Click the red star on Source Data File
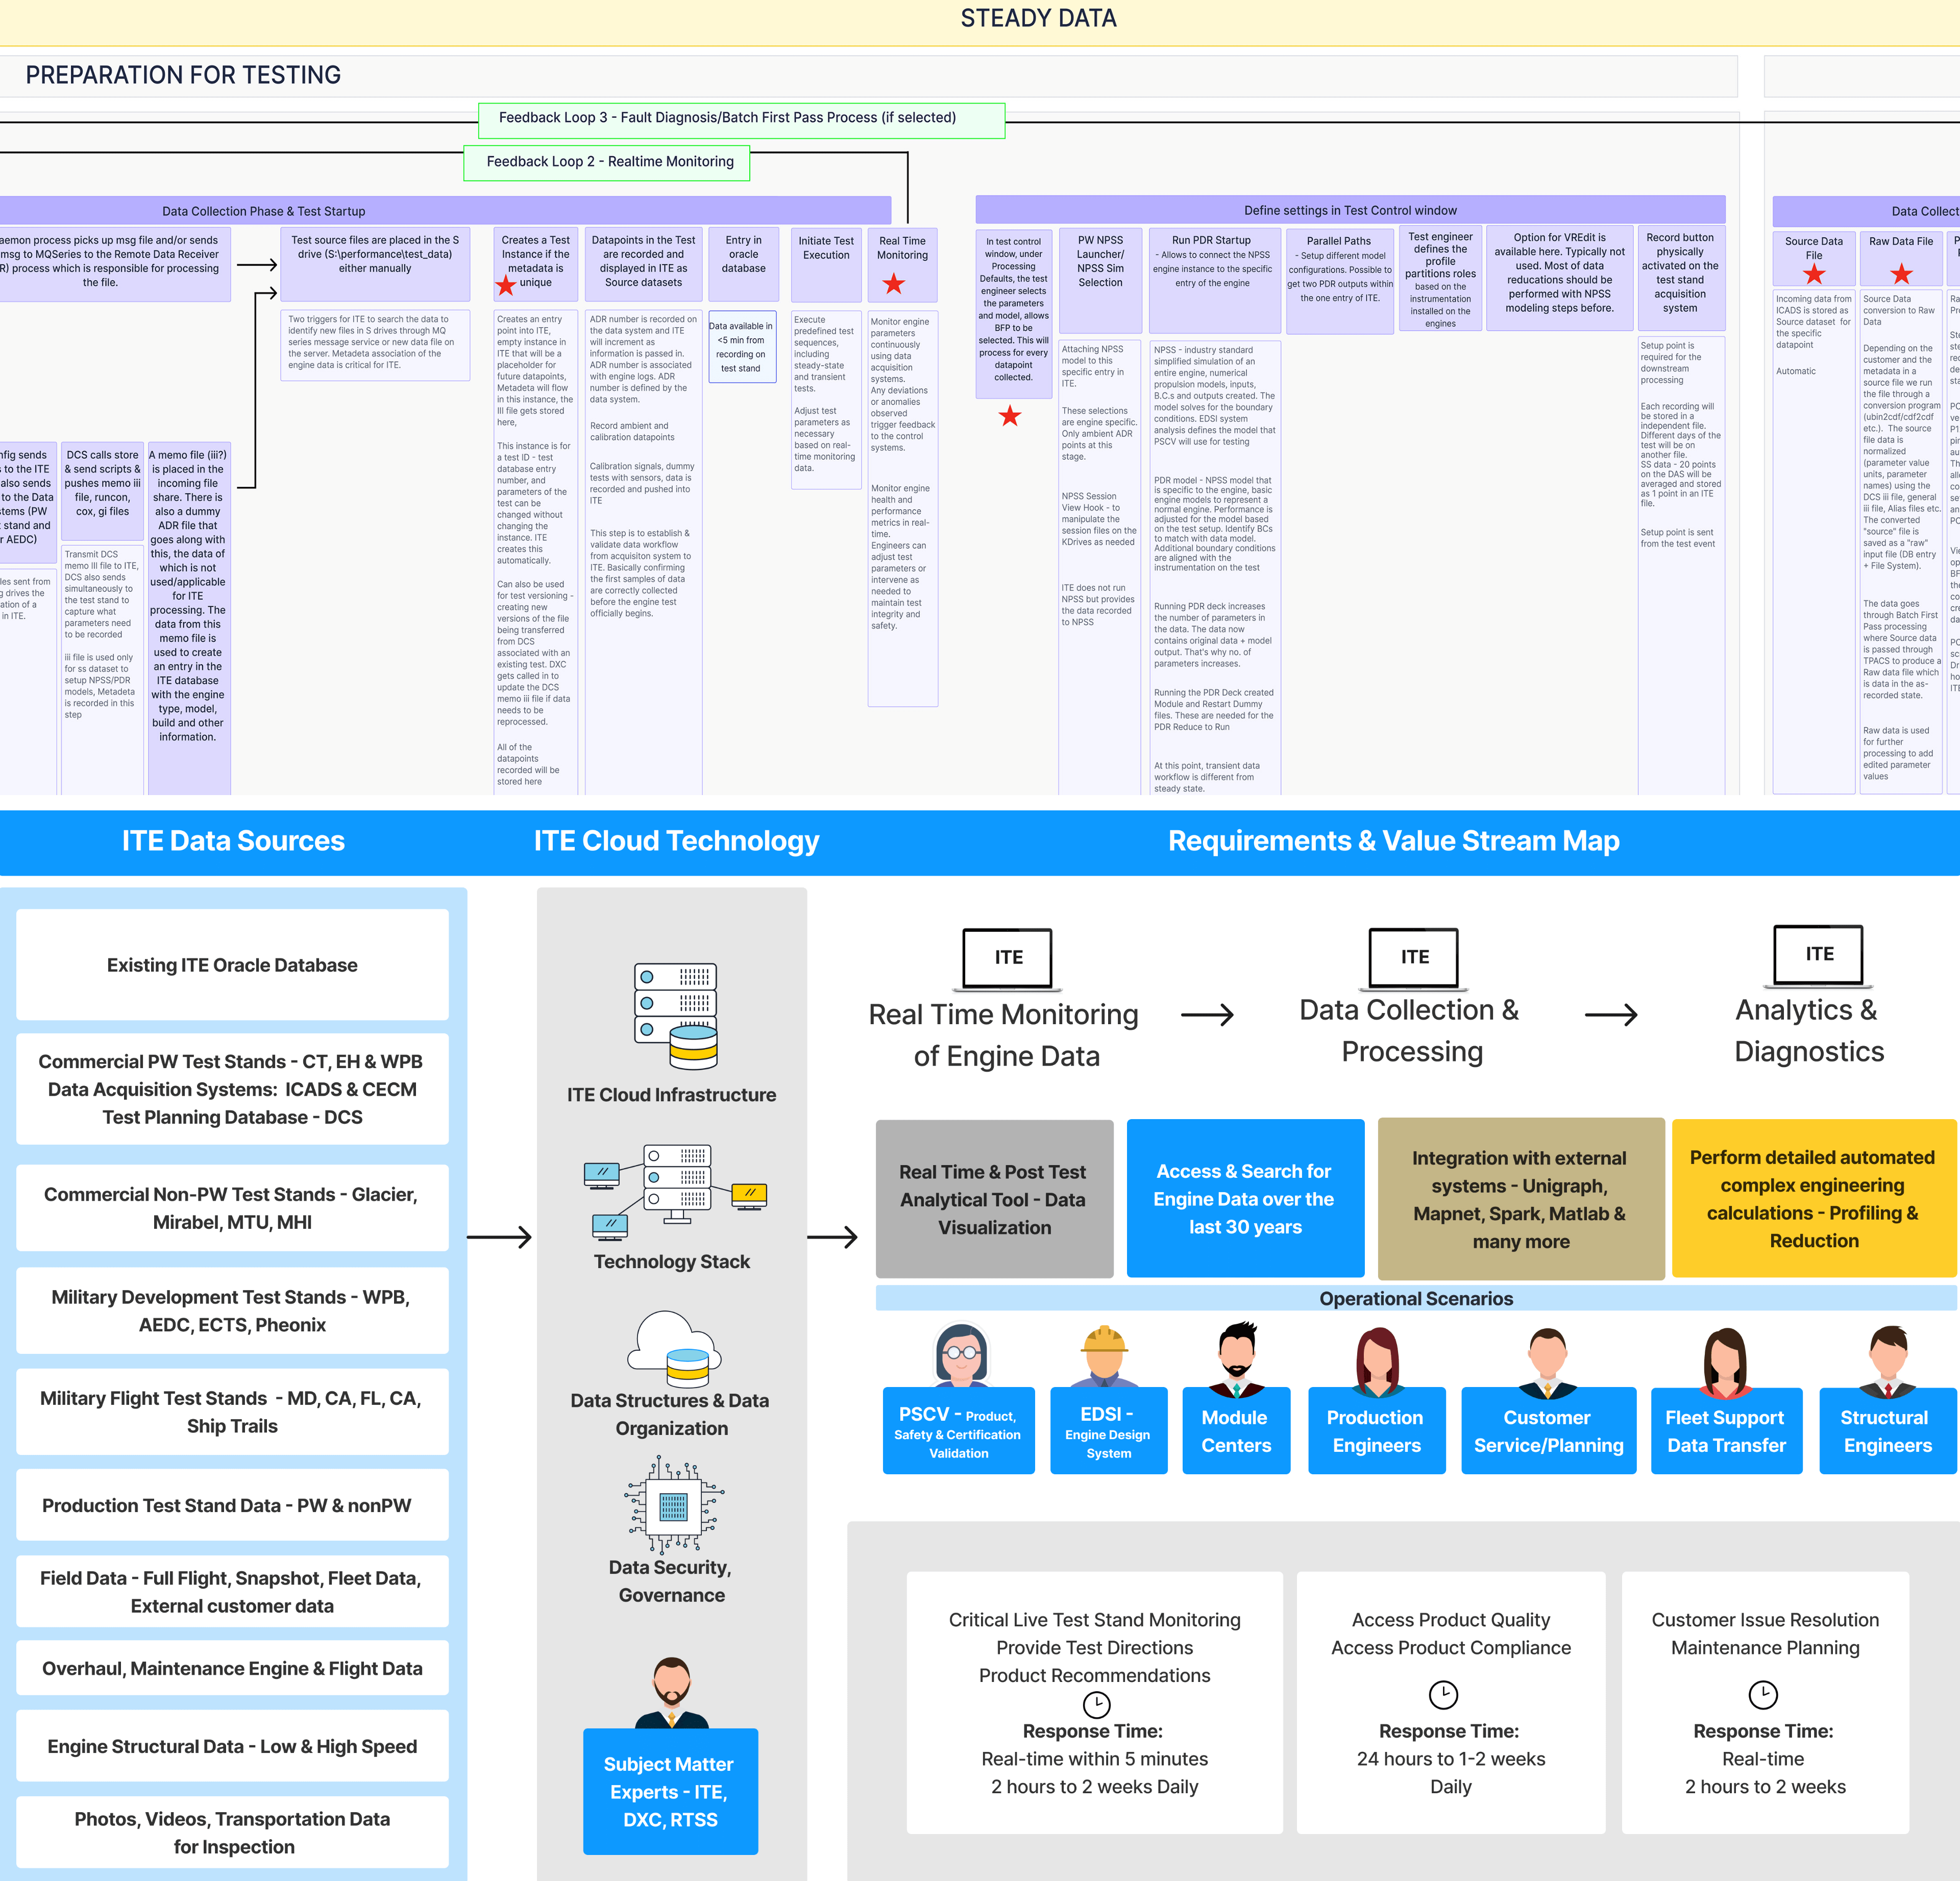The width and height of the screenshot is (1960, 1881). 1814,274
